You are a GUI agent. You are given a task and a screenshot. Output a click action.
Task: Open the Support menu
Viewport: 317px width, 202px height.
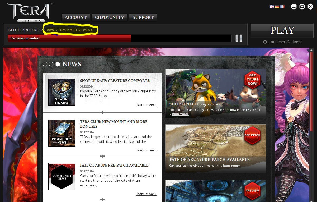(143, 17)
